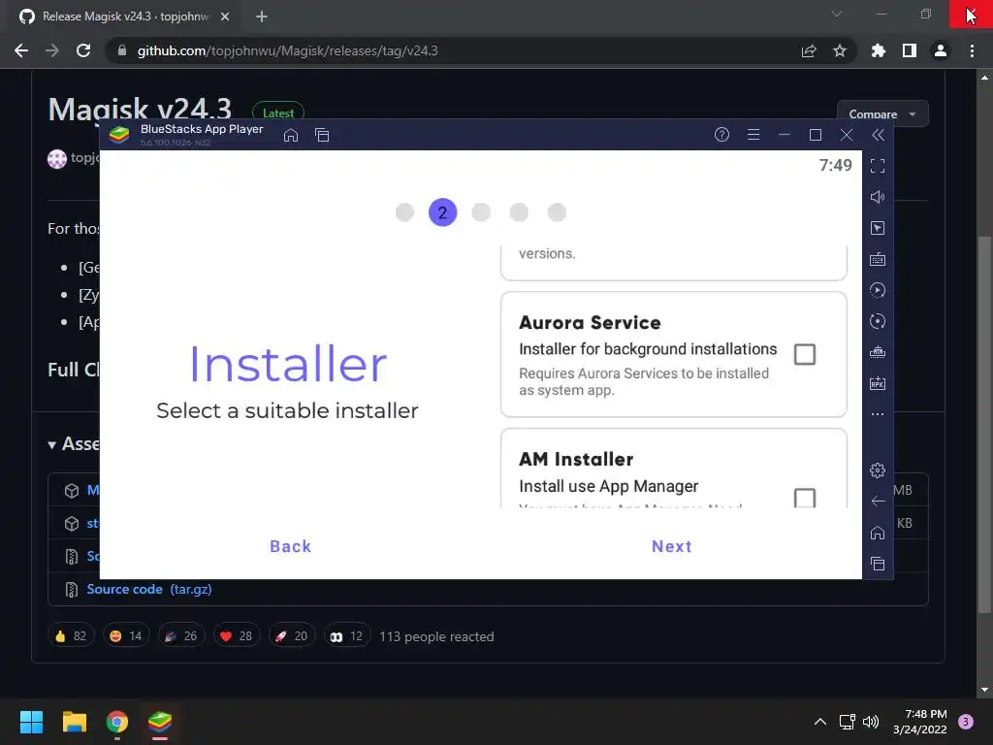
Task: Click '113 people reacted' text
Action: [436, 636]
